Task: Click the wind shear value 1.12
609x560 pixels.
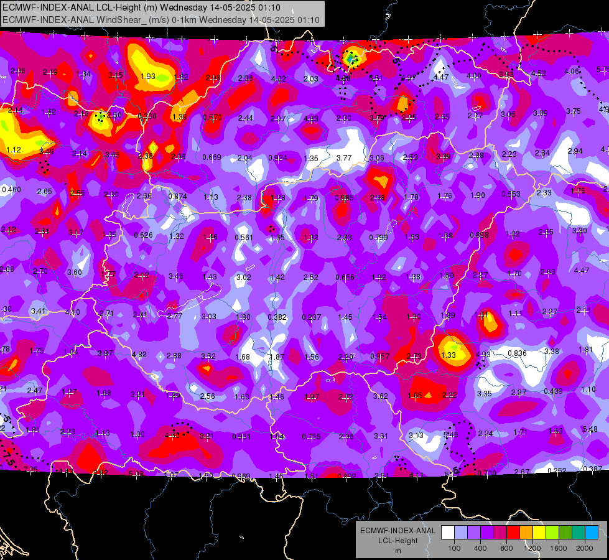Action: (x=14, y=149)
